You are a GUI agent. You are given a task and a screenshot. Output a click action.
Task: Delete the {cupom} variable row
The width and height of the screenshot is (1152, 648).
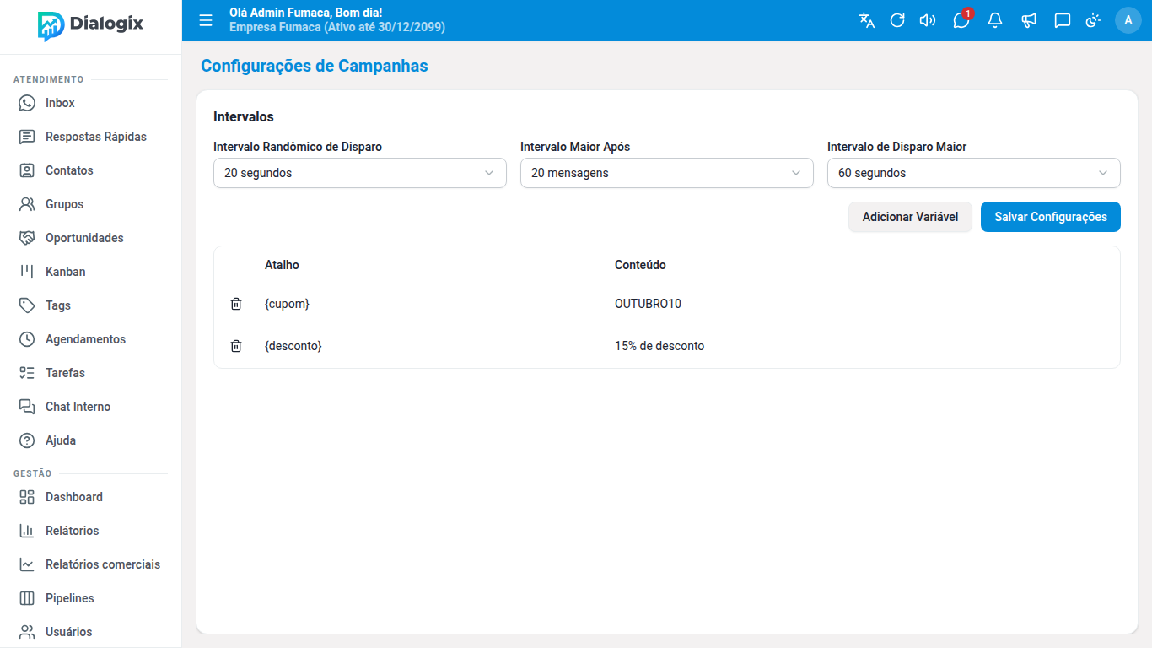(x=236, y=304)
